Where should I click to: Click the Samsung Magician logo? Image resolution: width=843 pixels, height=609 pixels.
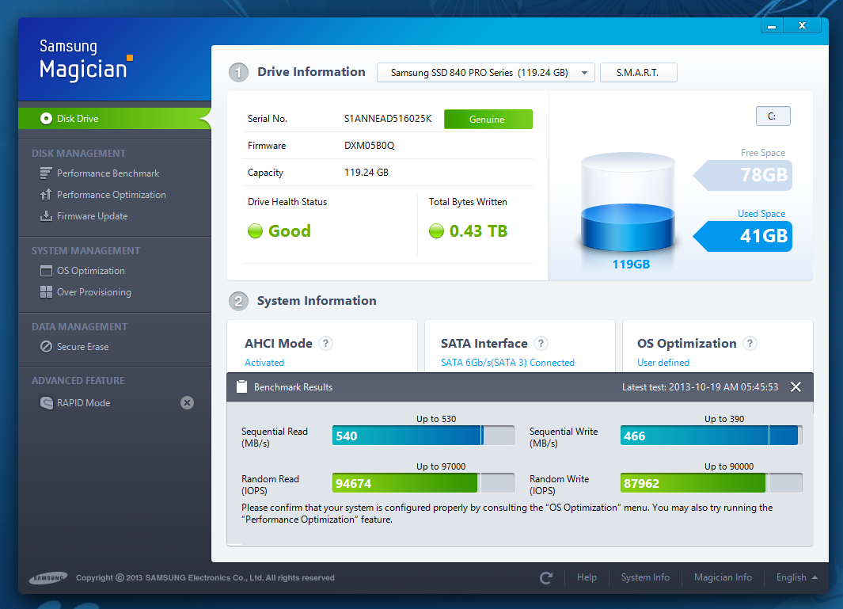pyautogui.click(x=86, y=59)
